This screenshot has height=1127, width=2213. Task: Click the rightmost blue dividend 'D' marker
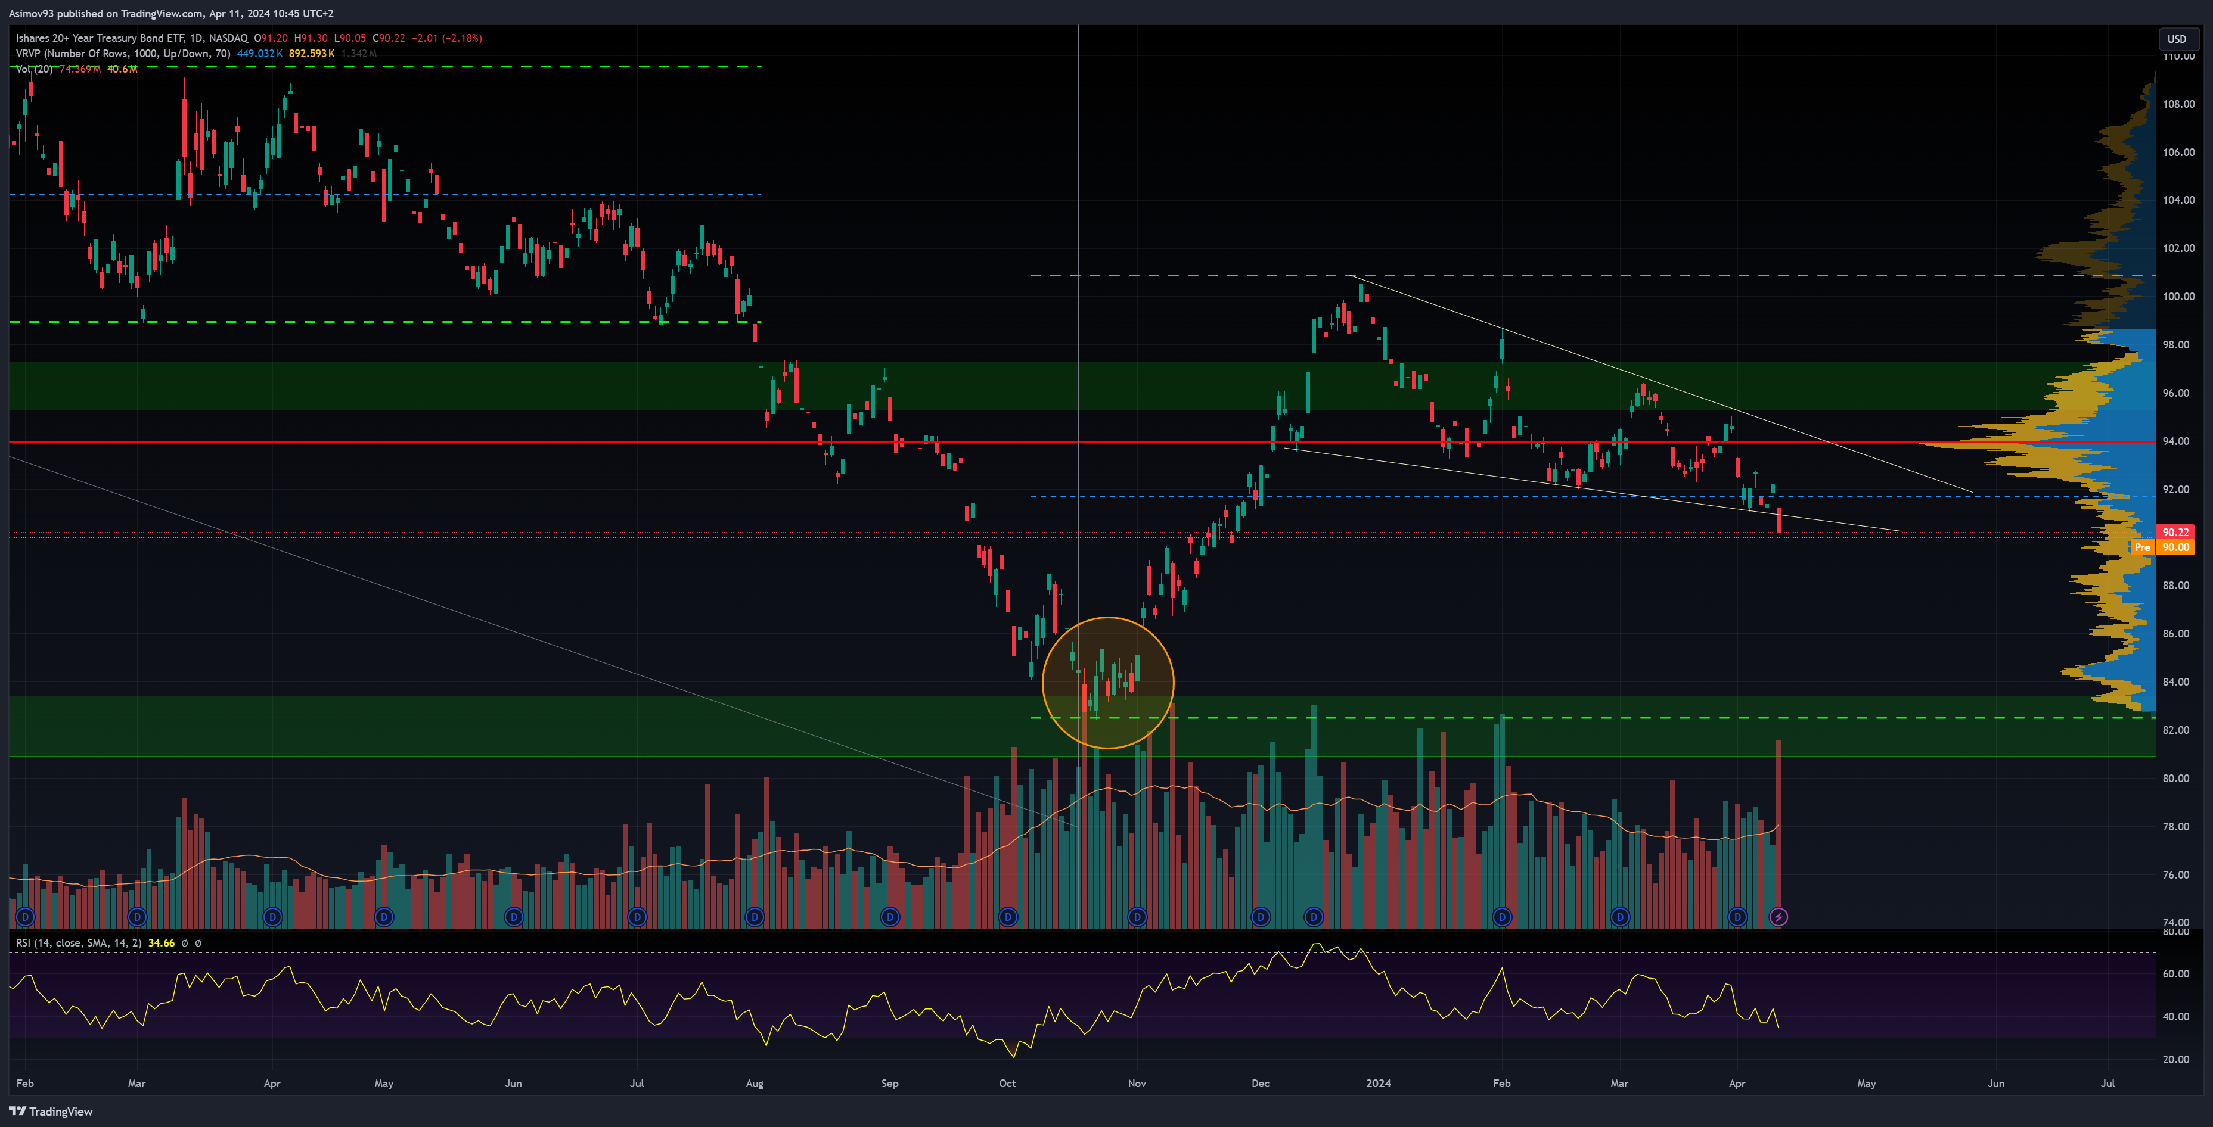click(x=1737, y=917)
